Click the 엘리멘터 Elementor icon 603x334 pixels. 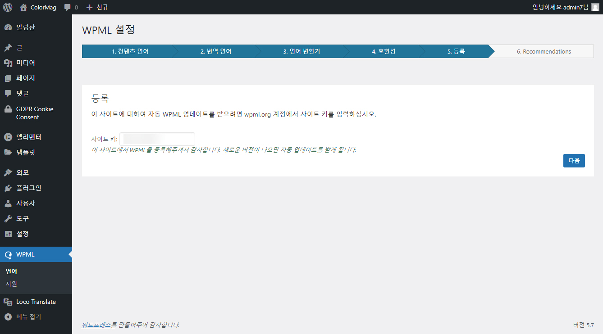8,137
